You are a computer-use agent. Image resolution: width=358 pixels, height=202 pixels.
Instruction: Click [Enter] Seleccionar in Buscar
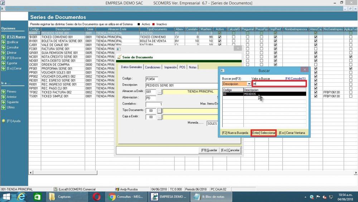(x=263, y=133)
